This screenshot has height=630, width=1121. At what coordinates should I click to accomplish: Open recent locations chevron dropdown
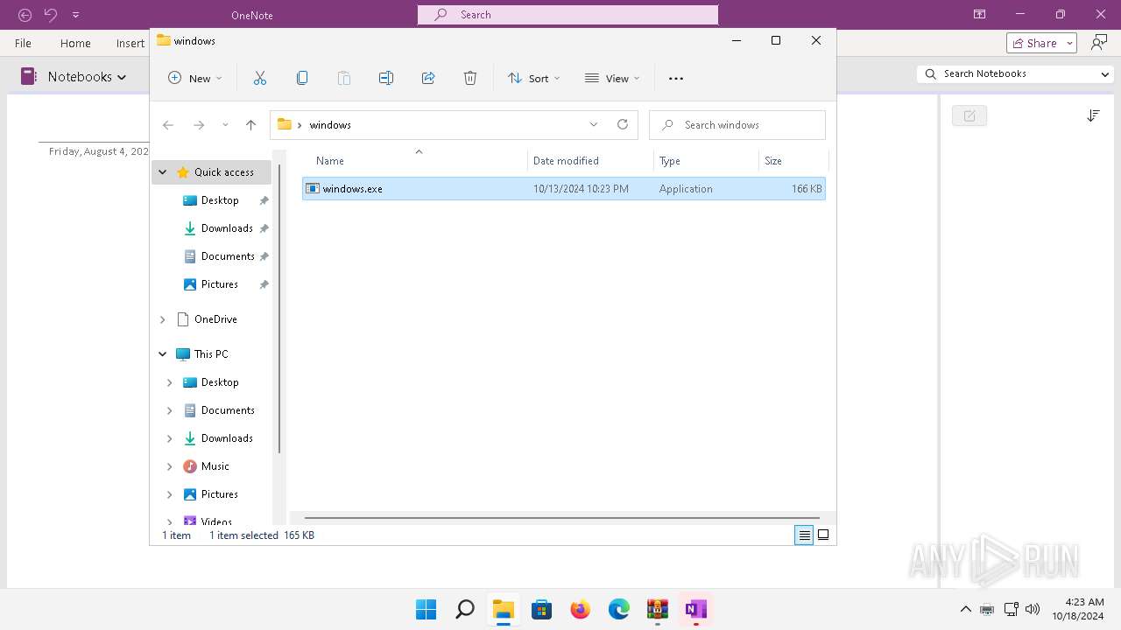click(x=225, y=125)
